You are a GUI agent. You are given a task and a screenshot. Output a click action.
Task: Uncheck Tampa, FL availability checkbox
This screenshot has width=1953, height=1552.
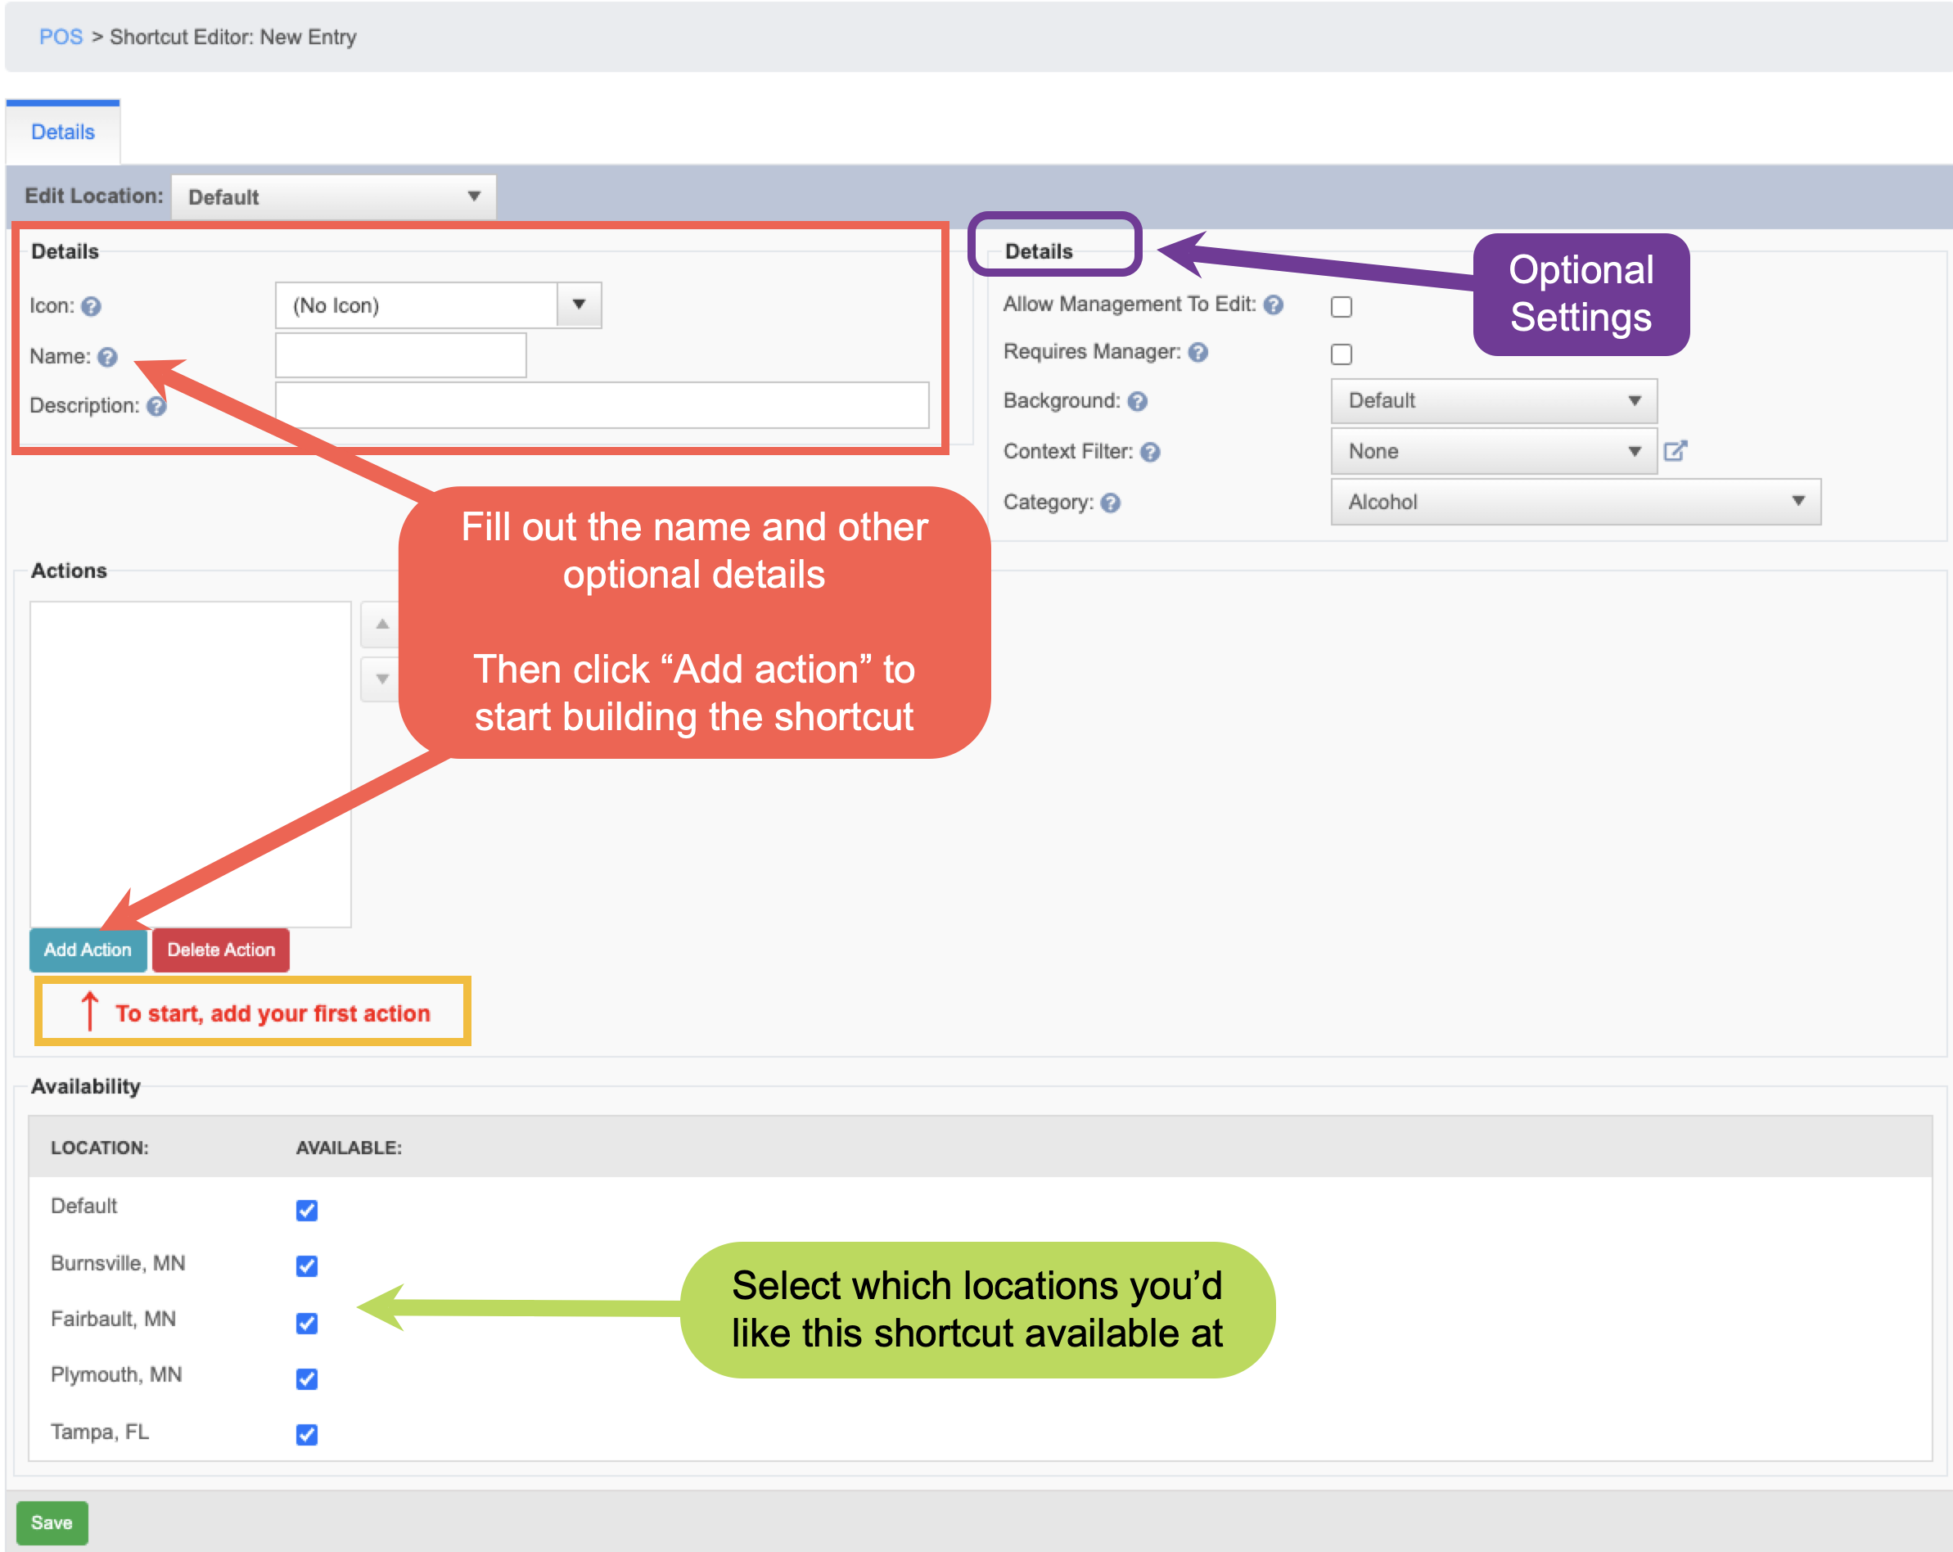click(x=307, y=1433)
